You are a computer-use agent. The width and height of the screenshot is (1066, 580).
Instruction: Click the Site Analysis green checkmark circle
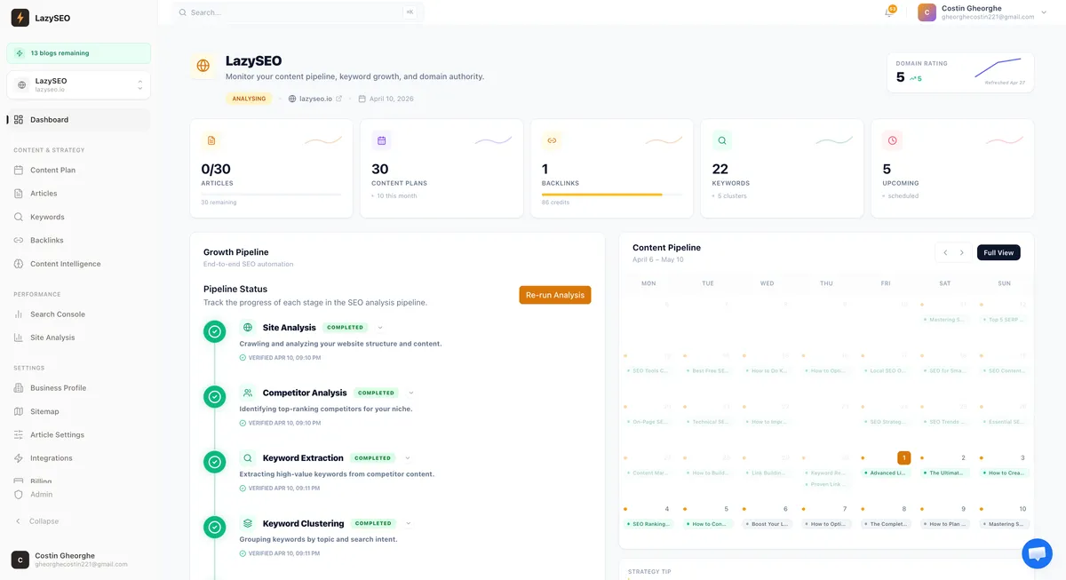click(214, 332)
